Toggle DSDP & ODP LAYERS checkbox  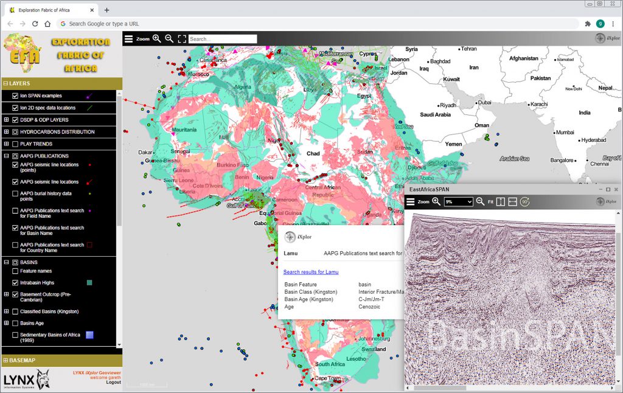pyautogui.click(x=15, y=120)
